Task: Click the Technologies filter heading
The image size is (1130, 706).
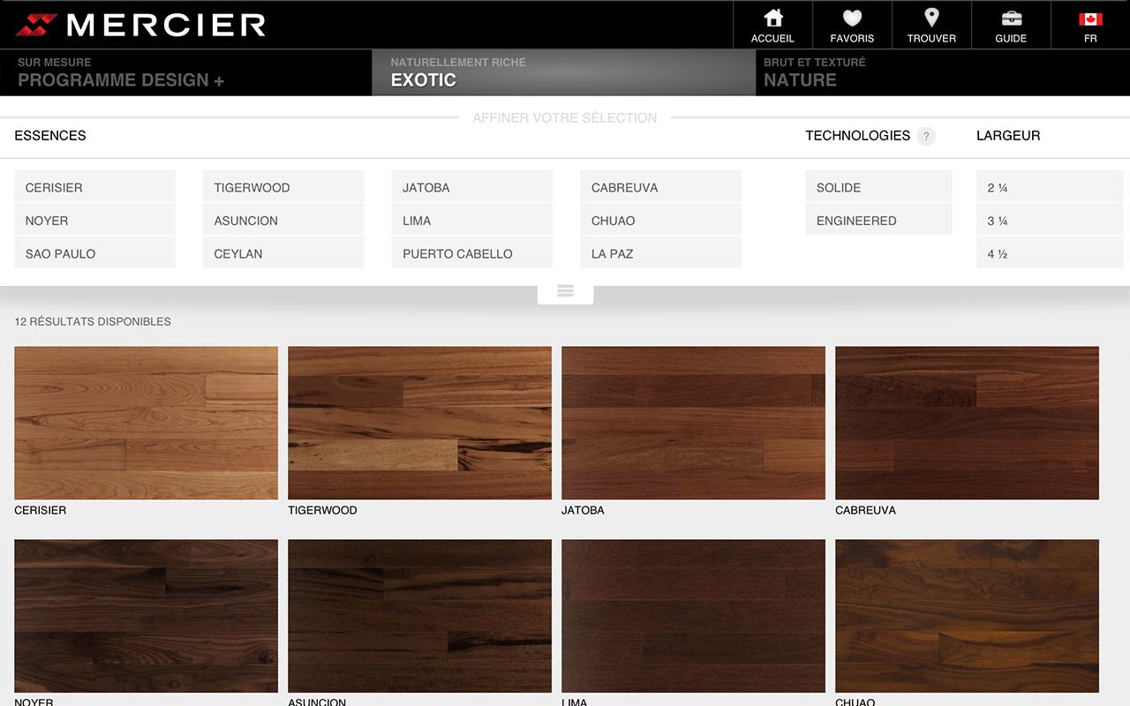Action: tap(857, 136)
